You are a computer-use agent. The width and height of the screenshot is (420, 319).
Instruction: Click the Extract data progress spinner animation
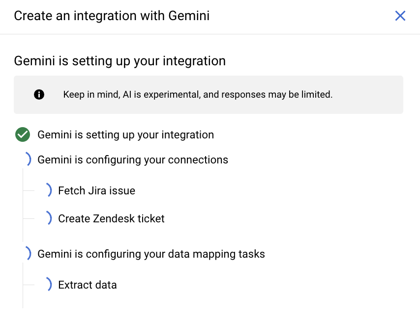pos(49,285)
